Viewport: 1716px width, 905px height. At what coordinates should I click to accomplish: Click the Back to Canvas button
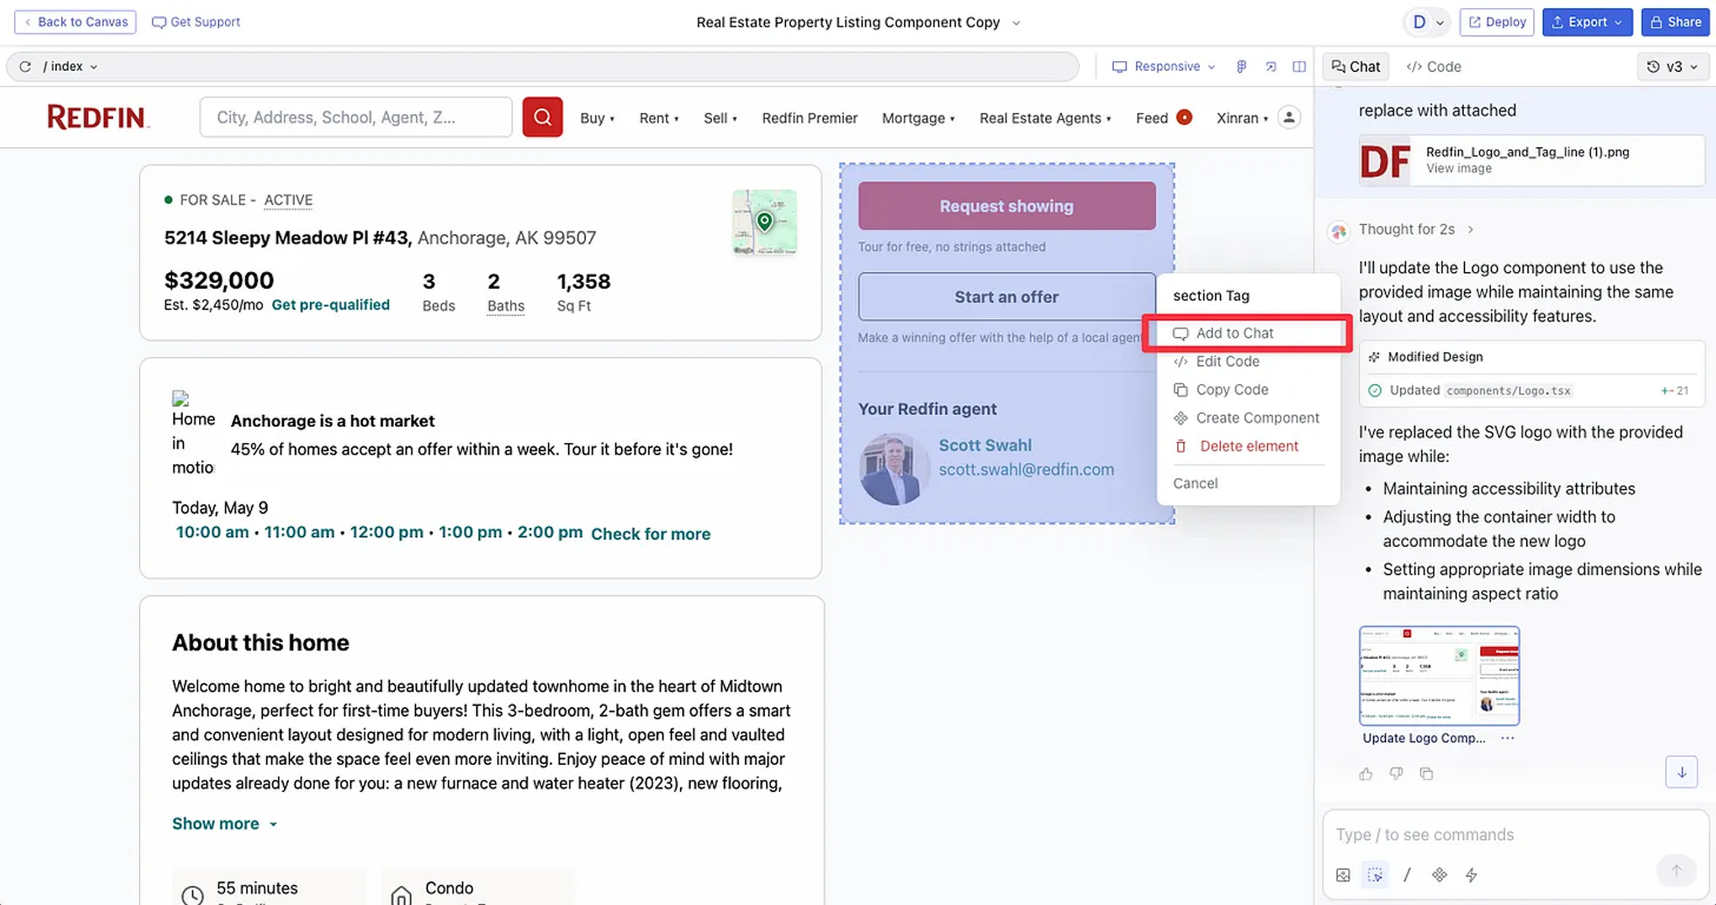pyautogui.click(x=75, y=22)
